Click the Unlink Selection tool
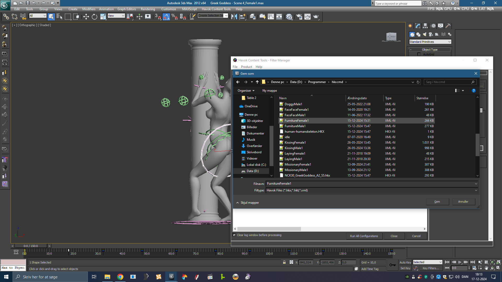The image size is (502, 282). pyautogui.click(x=14, y=17)
